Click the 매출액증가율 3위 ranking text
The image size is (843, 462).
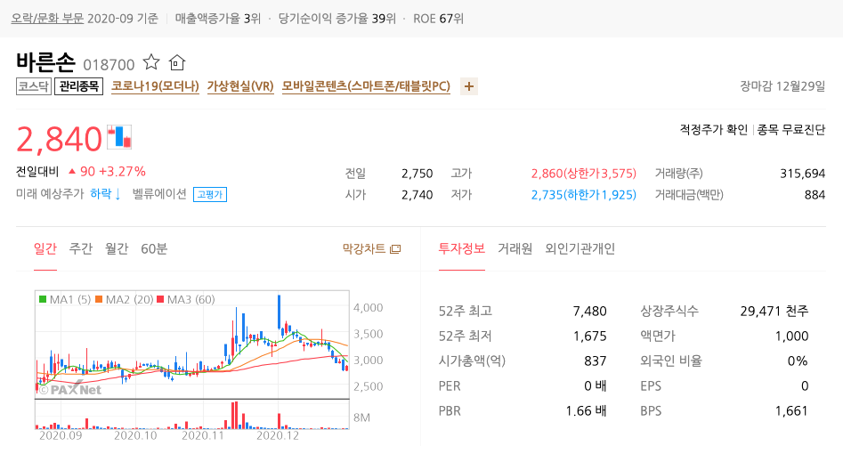pyautogui.click(x=218, y=19)
